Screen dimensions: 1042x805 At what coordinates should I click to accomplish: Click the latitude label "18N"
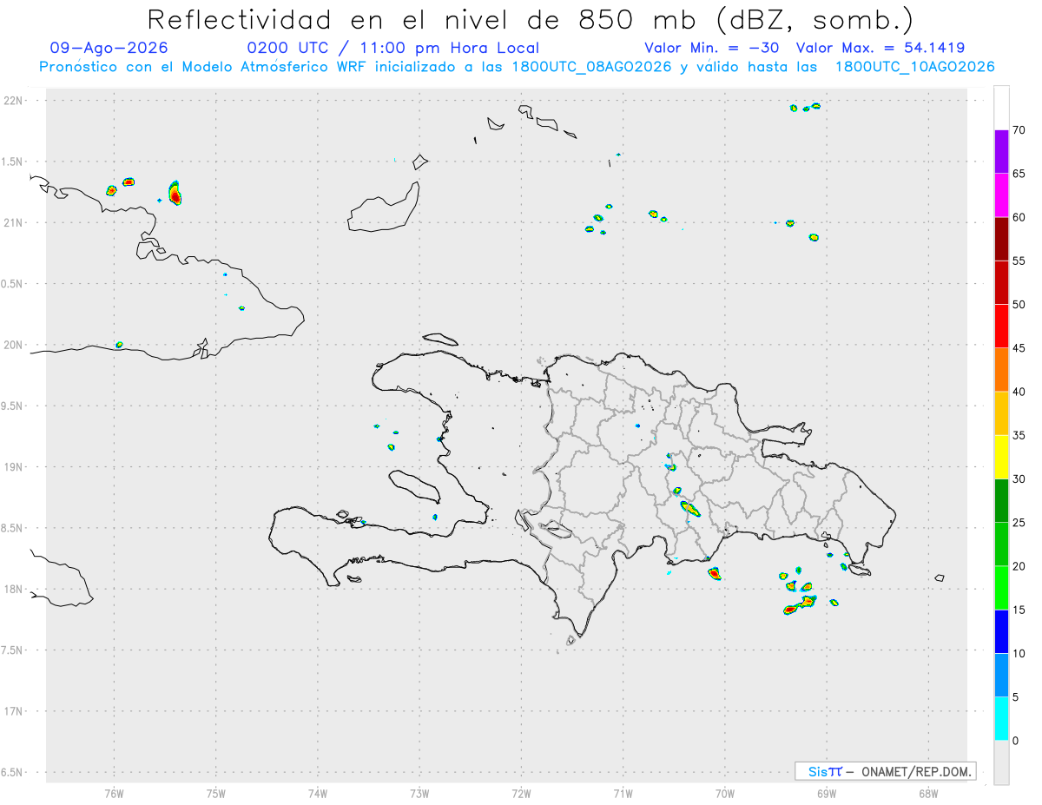(15, 589)
